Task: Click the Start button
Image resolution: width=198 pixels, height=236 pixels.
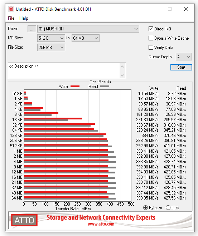Action: tap(181, 67)
